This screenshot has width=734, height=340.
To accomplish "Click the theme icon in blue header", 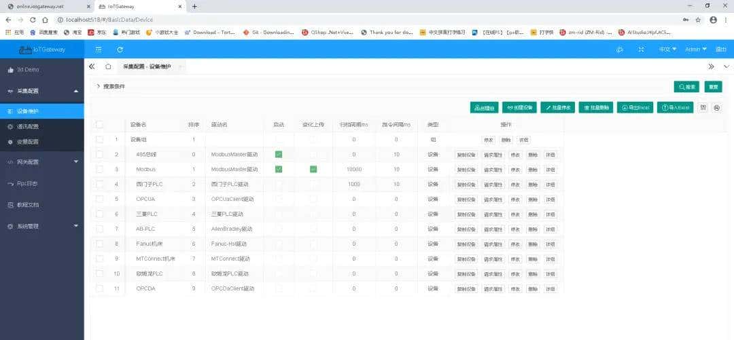I will 620,49.
